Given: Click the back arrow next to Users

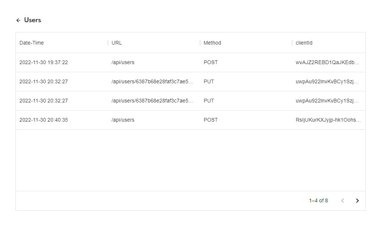Looking at the screenshot, I should 18,20.
